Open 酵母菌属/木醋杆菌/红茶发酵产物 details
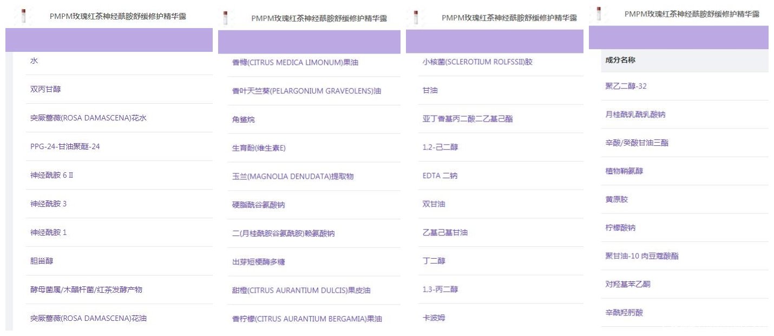Viewport: 774px width, 336px height. [86, 290]
